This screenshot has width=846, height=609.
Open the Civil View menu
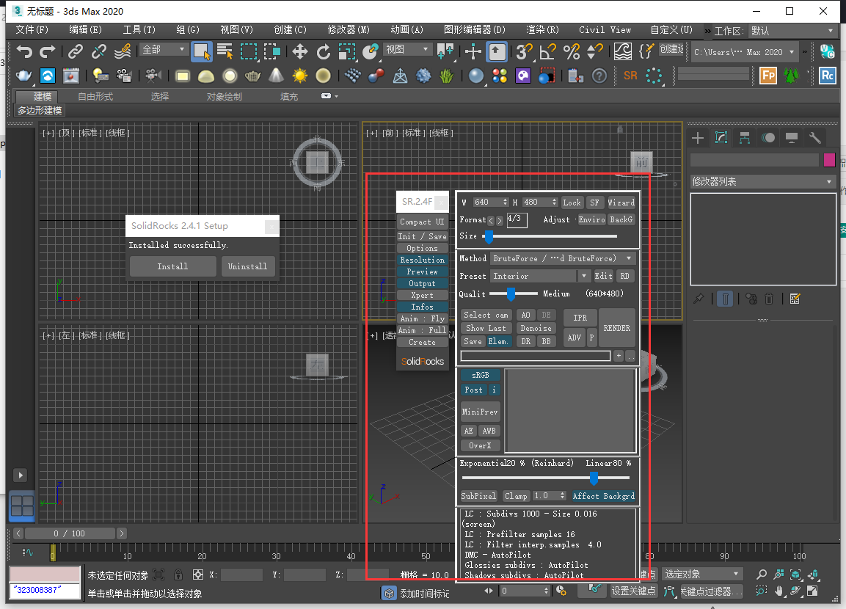click(605, 29)
